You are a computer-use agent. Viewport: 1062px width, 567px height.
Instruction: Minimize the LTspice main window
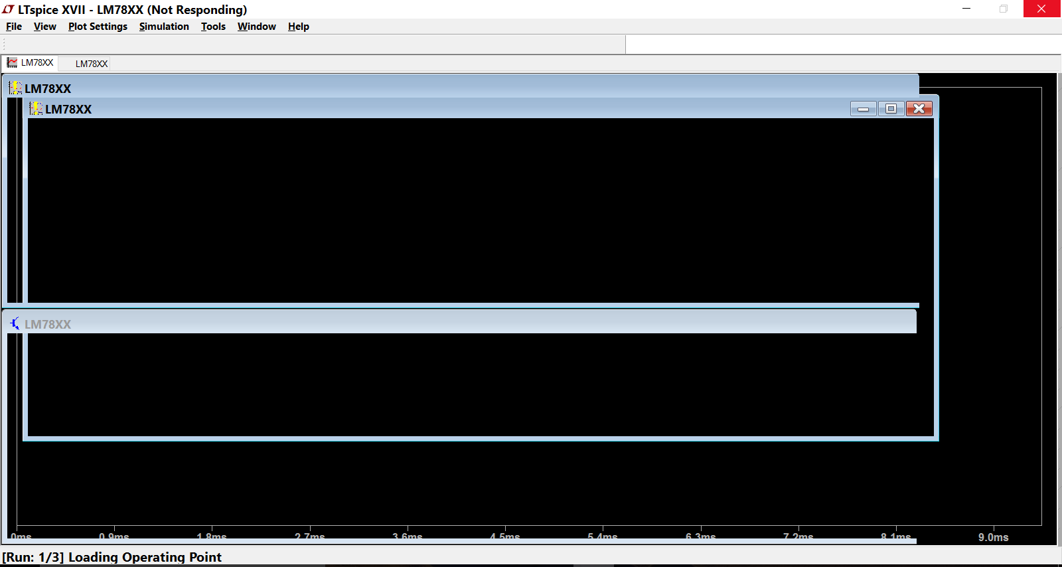(x=966, y=9)
